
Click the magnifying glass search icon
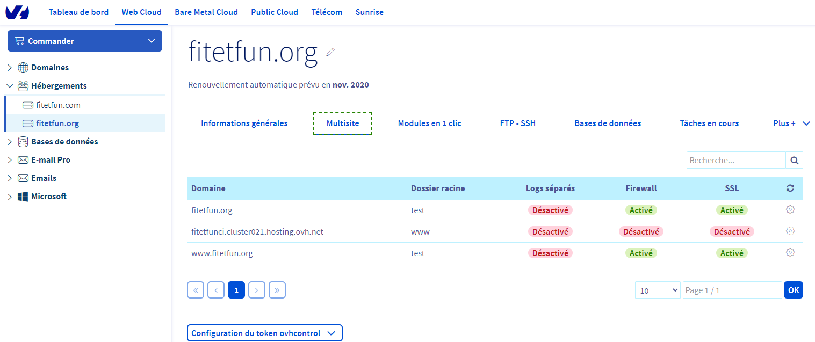[x=794, y=160]
